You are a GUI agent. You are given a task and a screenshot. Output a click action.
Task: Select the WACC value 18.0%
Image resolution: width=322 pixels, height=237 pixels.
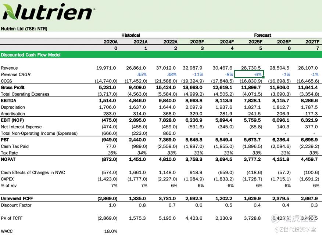point(111,231)
